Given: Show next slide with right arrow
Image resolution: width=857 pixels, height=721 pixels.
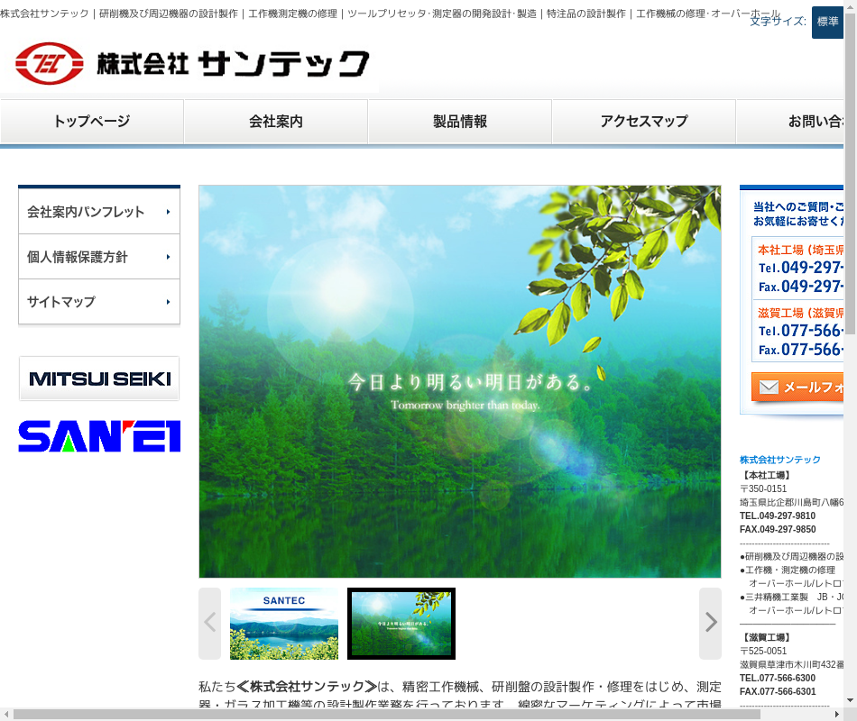Looking at the screenshot, I should click(710, 623).
